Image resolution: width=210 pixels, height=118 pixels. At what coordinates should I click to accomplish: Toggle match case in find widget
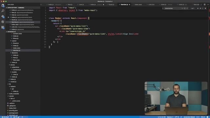point(182,8)
